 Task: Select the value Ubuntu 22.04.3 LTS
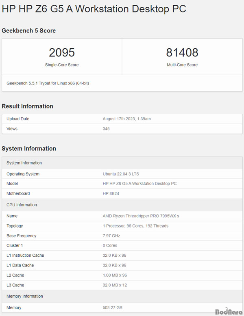pos(121,174)
